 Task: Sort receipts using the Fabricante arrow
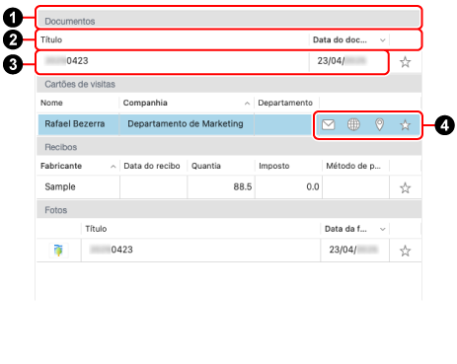tap(113, 167)
